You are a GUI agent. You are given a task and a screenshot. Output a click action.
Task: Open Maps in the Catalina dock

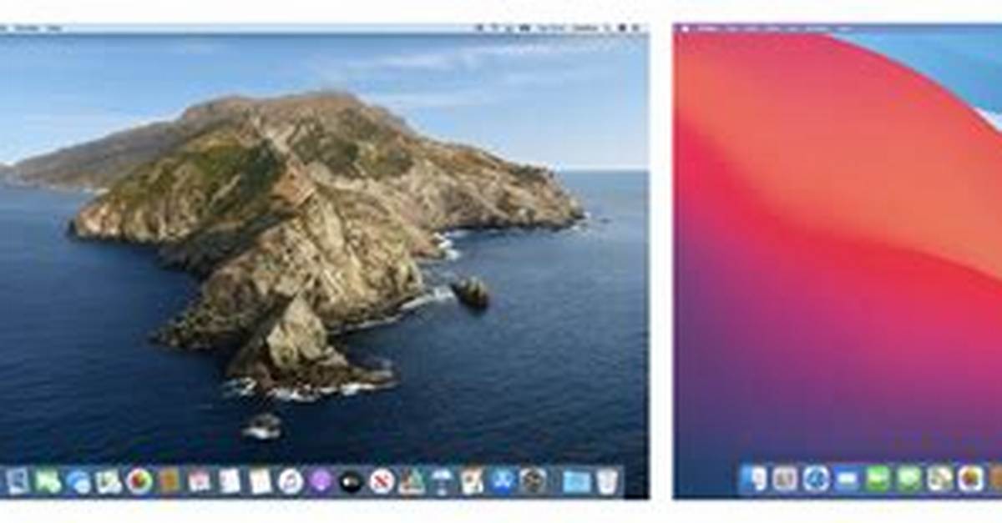point(109,480)
